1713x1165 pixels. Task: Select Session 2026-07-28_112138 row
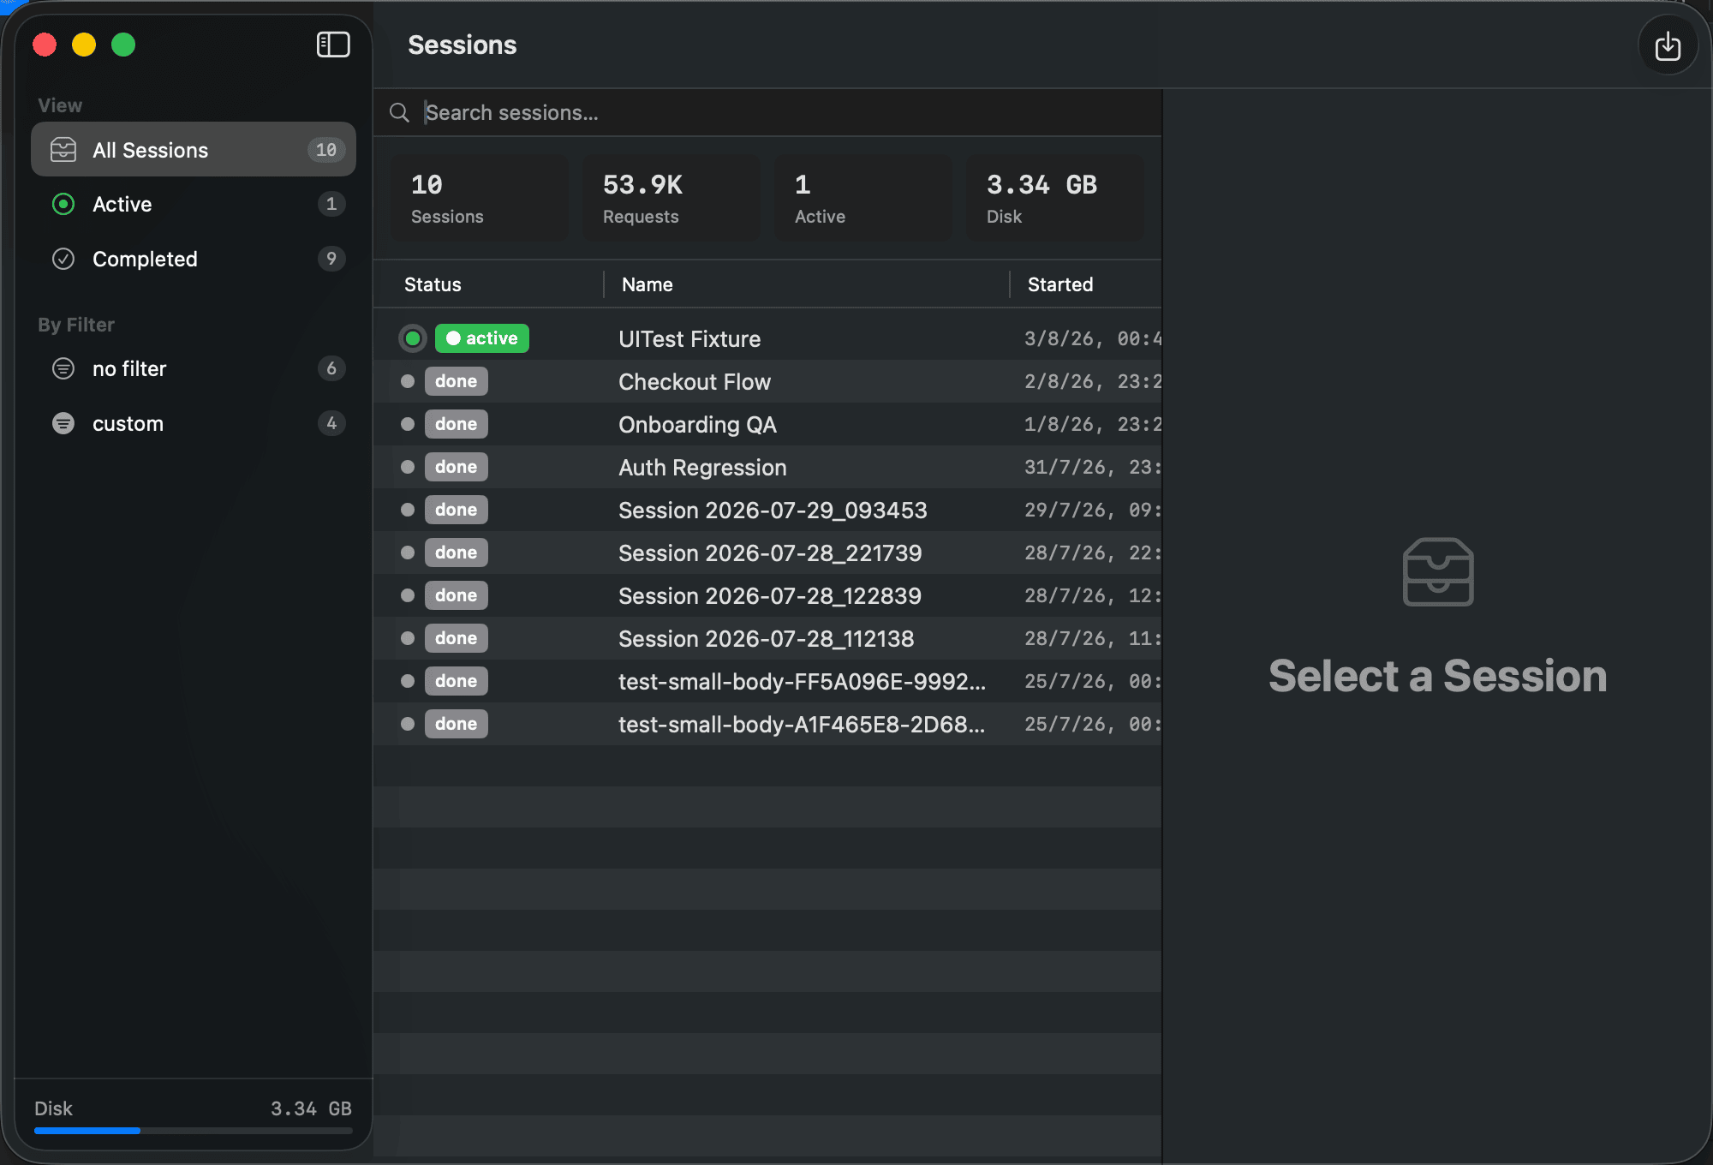pyautogui.click(x=767, y=638)
